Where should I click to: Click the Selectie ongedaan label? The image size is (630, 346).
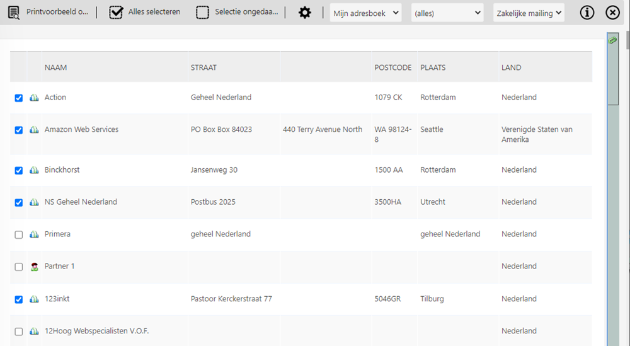click(x=246, y=11)
